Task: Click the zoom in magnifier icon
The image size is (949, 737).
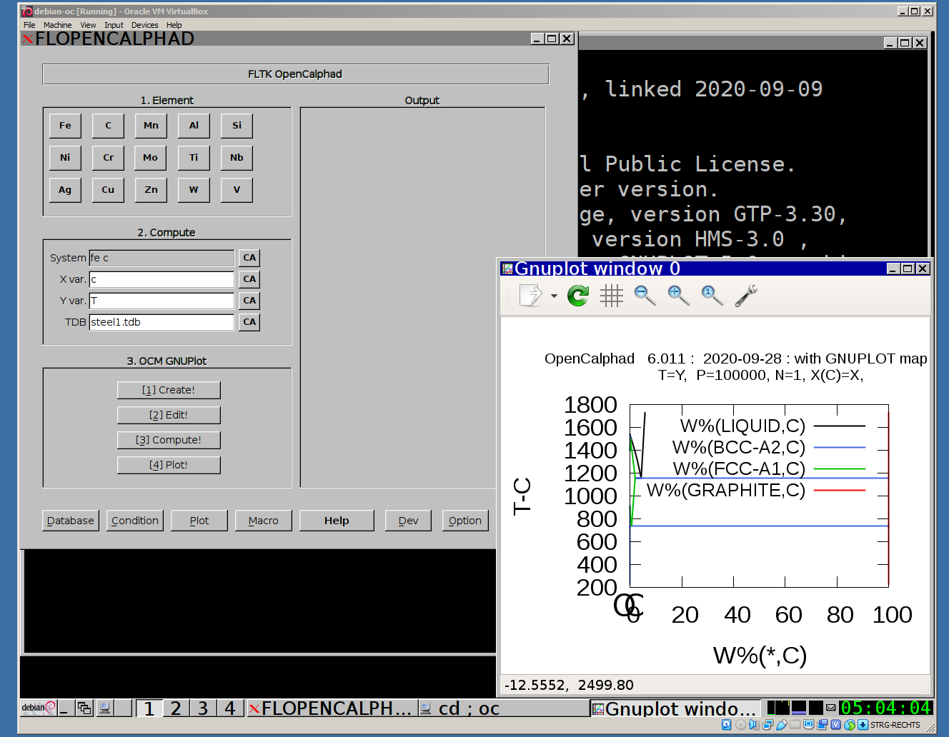Action: (679, 295)
